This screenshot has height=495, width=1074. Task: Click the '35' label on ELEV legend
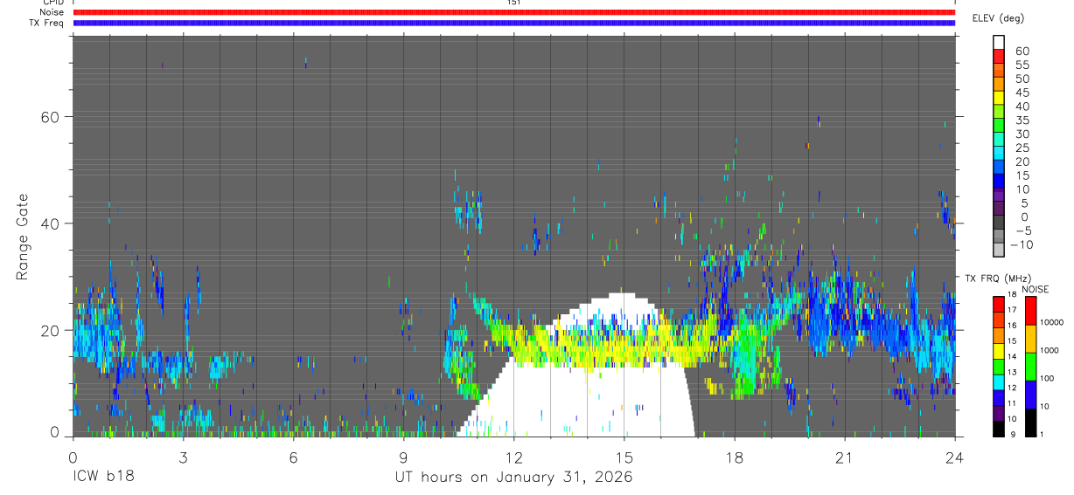pyautogui.click(x=1022, y=120)
